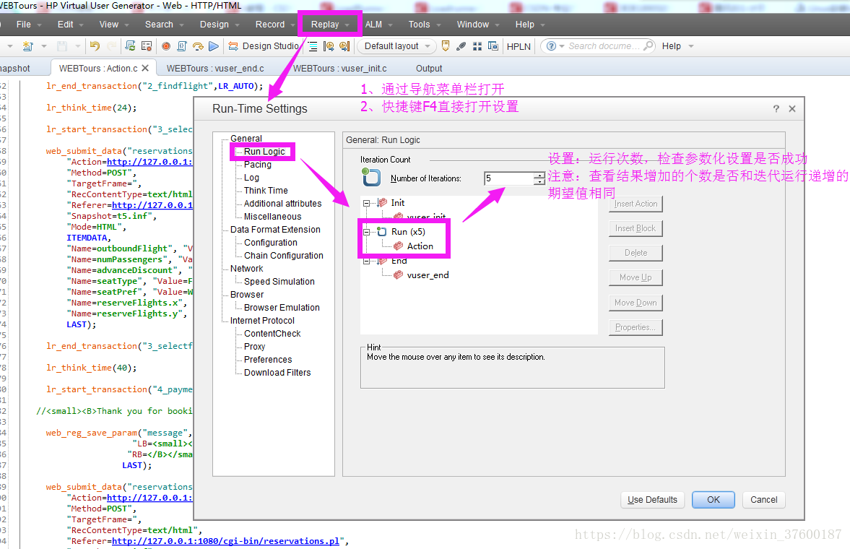Click the Insert Block button
This screenshot has height=549, width=850.
tap(636, 228)
